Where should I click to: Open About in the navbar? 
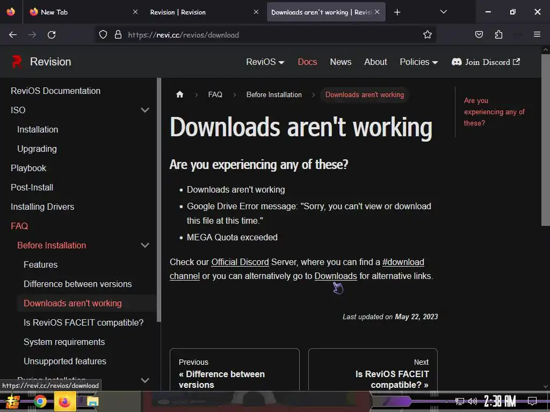pos(375,62)
